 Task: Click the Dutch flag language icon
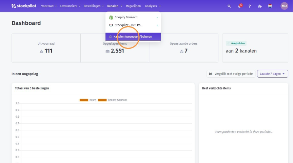coord(270,6)
